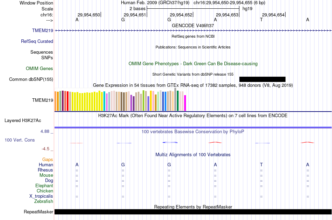Select the "Elephant" species row label
Image resolution: width=332 pixels, height=220 pixels.
(x=44, y=185)
